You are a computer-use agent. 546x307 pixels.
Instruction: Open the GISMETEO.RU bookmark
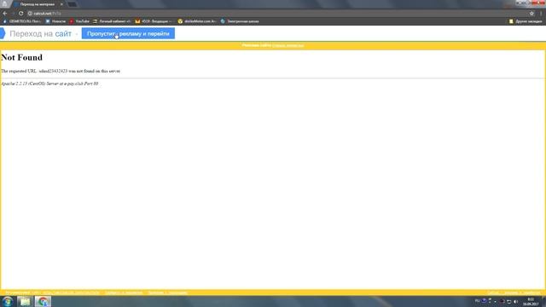[x=22, y=21]
